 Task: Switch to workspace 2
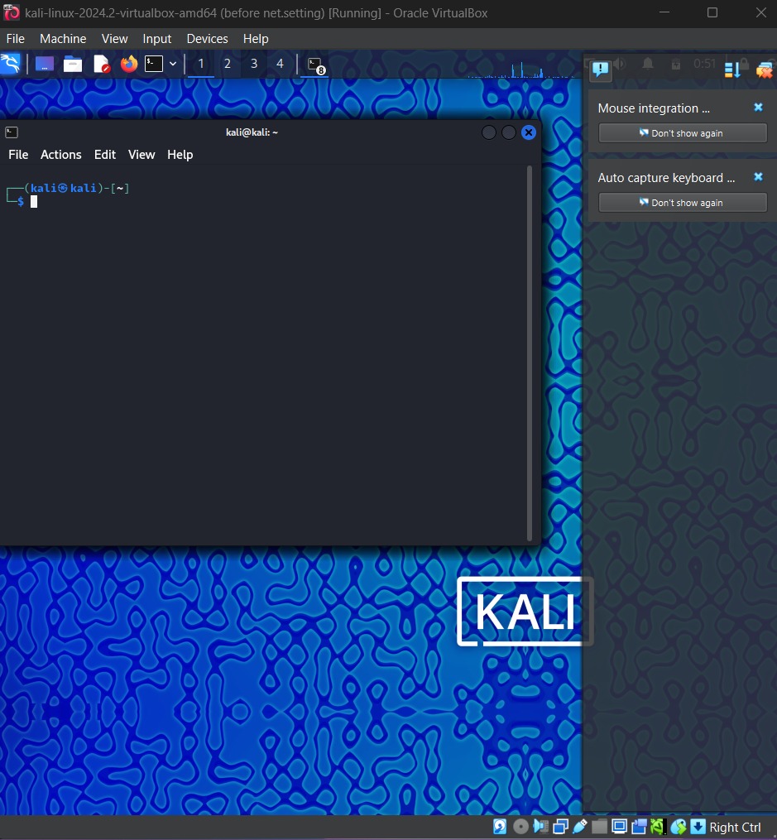click(x=228, y=65)
